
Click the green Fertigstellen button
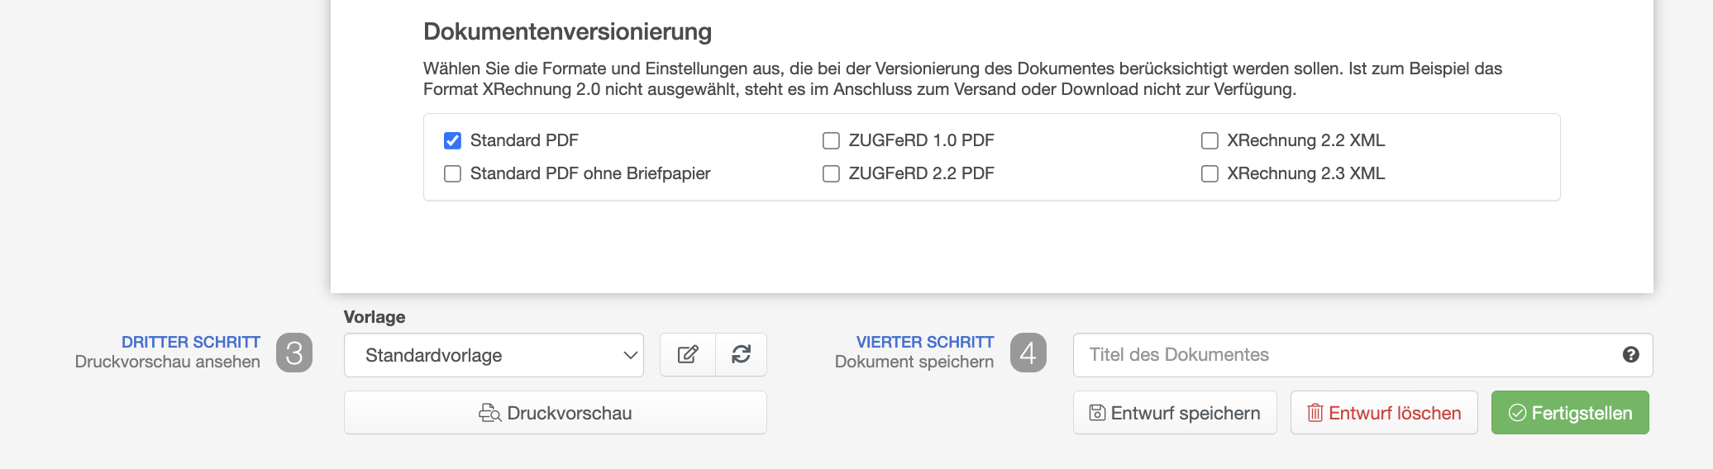click(1570, 413)
